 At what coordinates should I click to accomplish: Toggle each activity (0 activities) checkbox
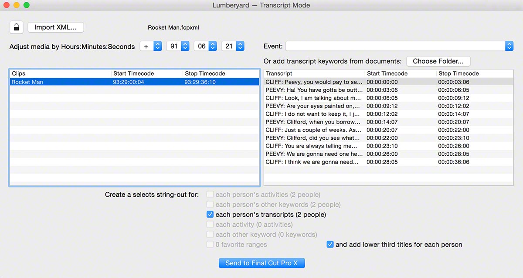click(x=210, y=224)
